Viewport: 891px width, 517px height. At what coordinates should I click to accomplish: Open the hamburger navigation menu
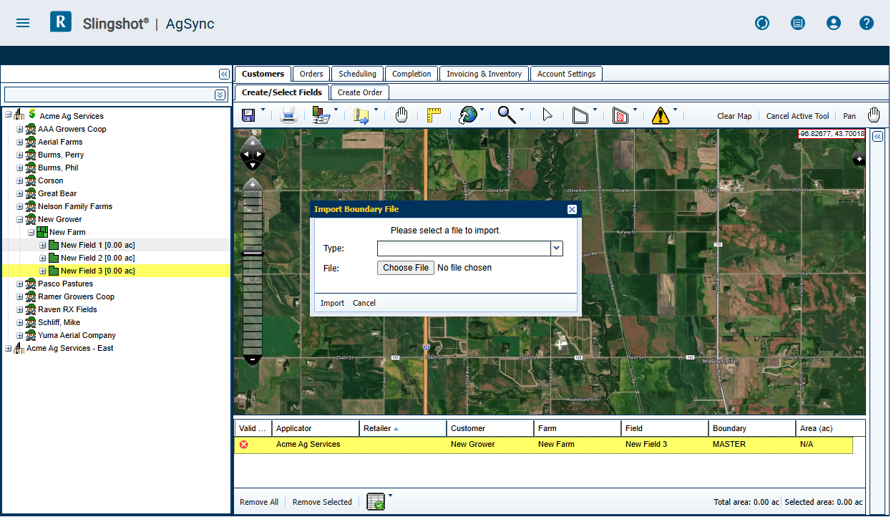click(x=23, y=23)
